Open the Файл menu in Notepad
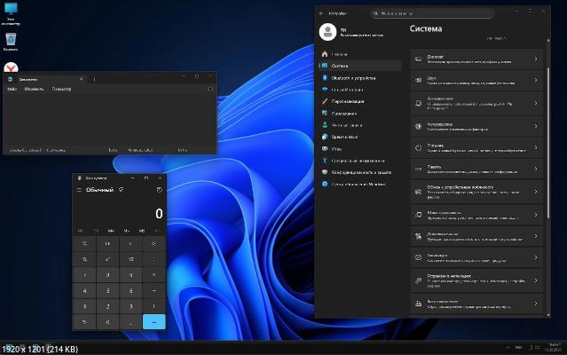This screenshot has height=355, width=567. click(12, 89)
